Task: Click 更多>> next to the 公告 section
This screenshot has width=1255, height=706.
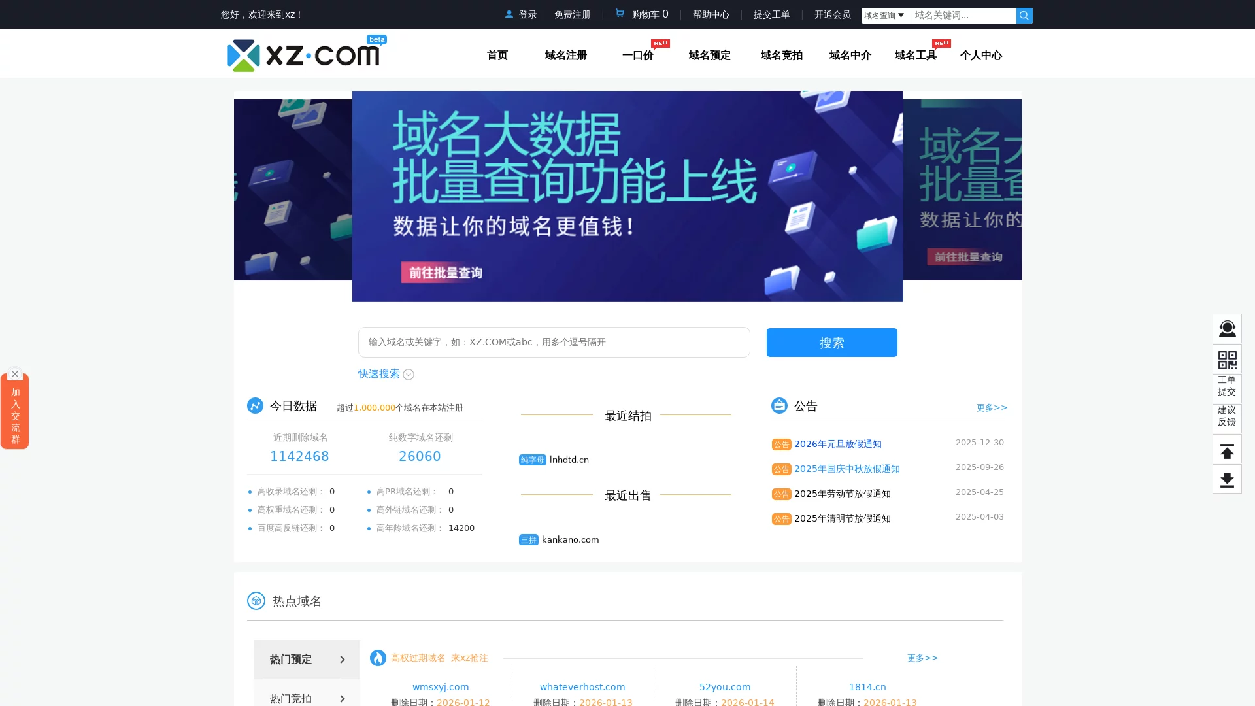Action: pos(992,407)
